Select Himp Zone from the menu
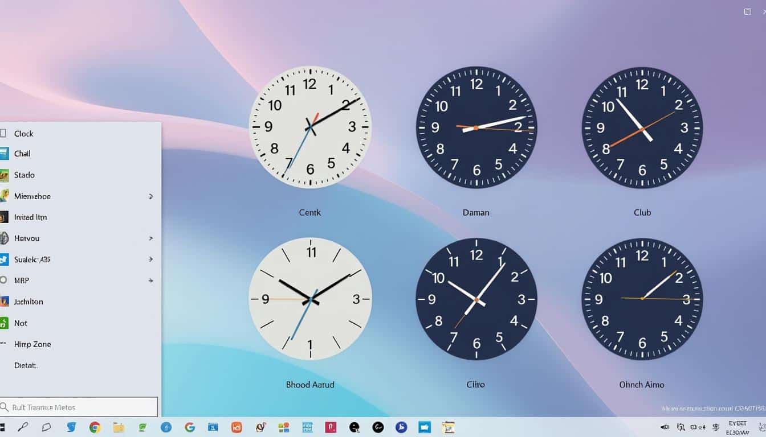This screenshot has height=437, width=766. [x=32, y=344]
